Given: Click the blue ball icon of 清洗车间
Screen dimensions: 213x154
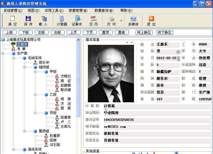Looking at the screenshot, I should [x=24, y=149].
